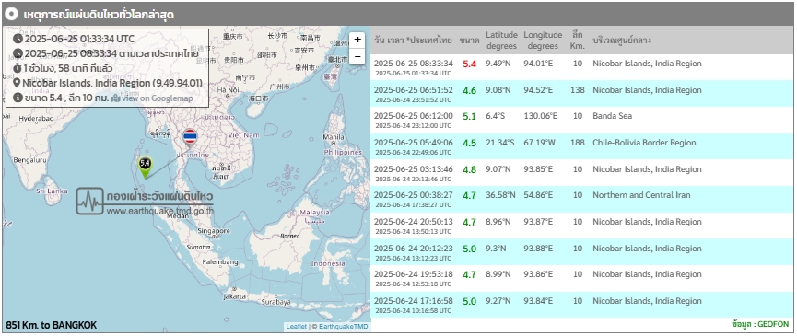Screen dimensions: 797x336
Task: Click the longitude 67.19°W cell
Action: point(540,143)
